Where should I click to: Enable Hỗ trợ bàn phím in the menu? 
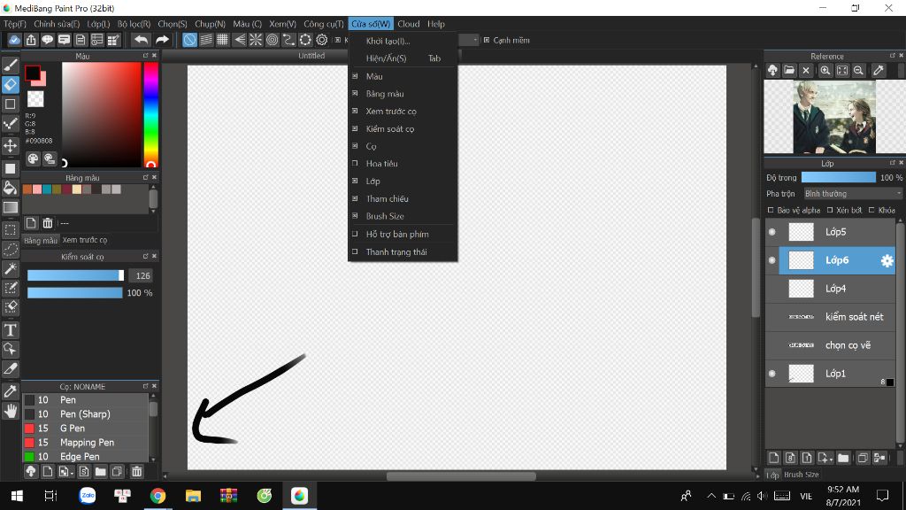(403, 234)
